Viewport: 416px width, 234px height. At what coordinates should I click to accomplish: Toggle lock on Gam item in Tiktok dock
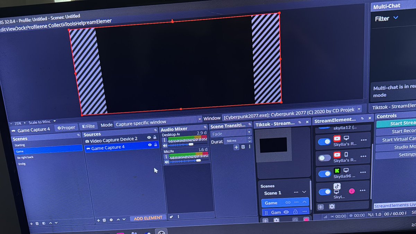click(x=295, y=212)
